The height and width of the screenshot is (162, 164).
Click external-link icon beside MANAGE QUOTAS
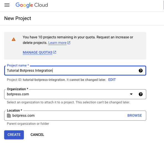coord(55,52)
